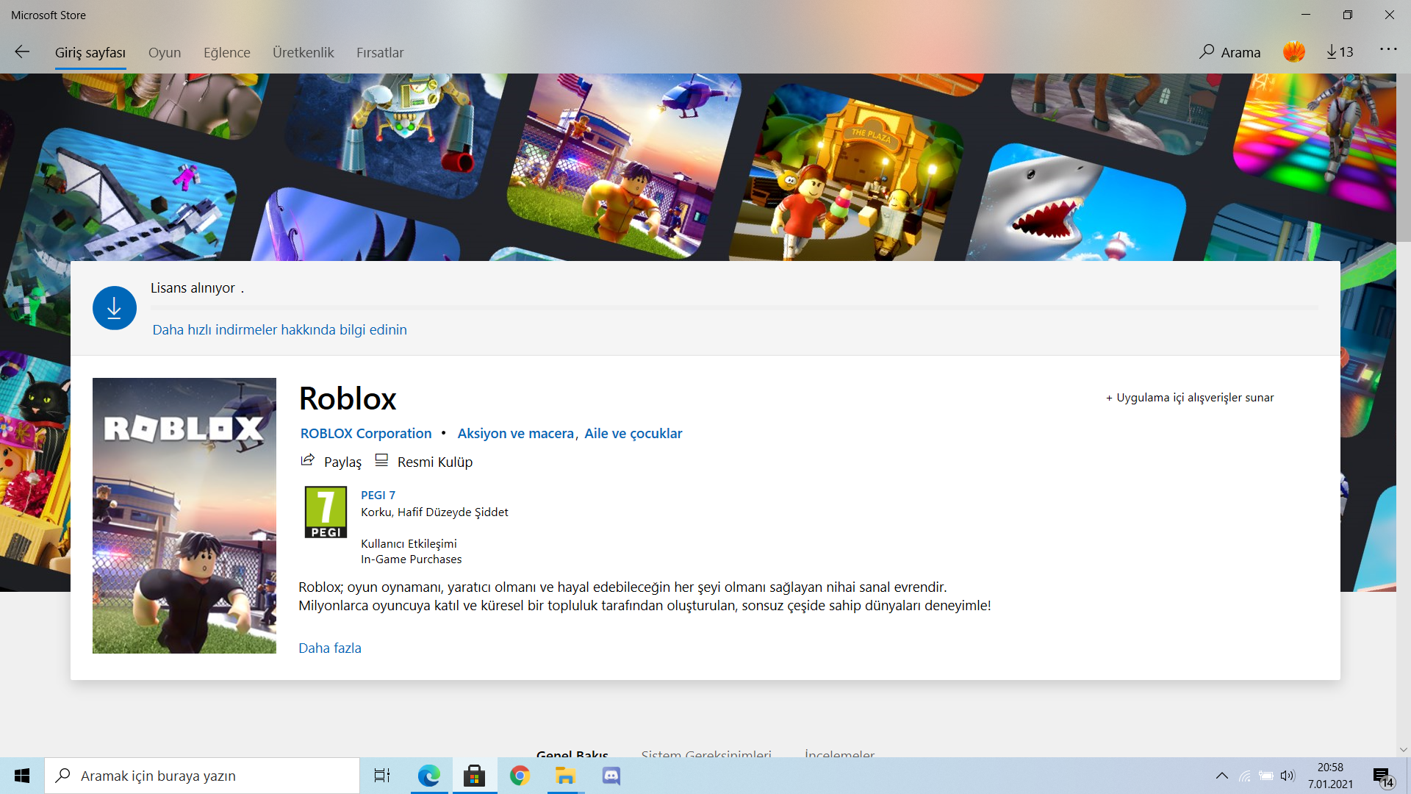Switch to the Oyun tab
The image size is (1411, 794).
click(x=165, y=53)
